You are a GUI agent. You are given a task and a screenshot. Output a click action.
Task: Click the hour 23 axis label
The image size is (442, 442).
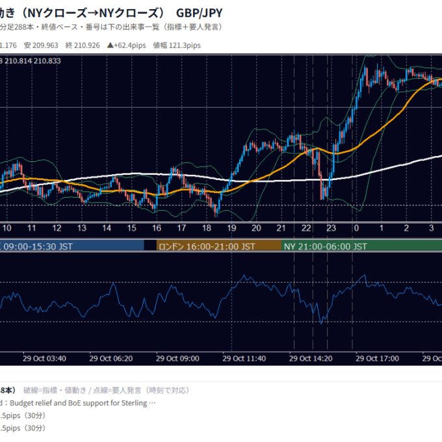tap(331, 228)
